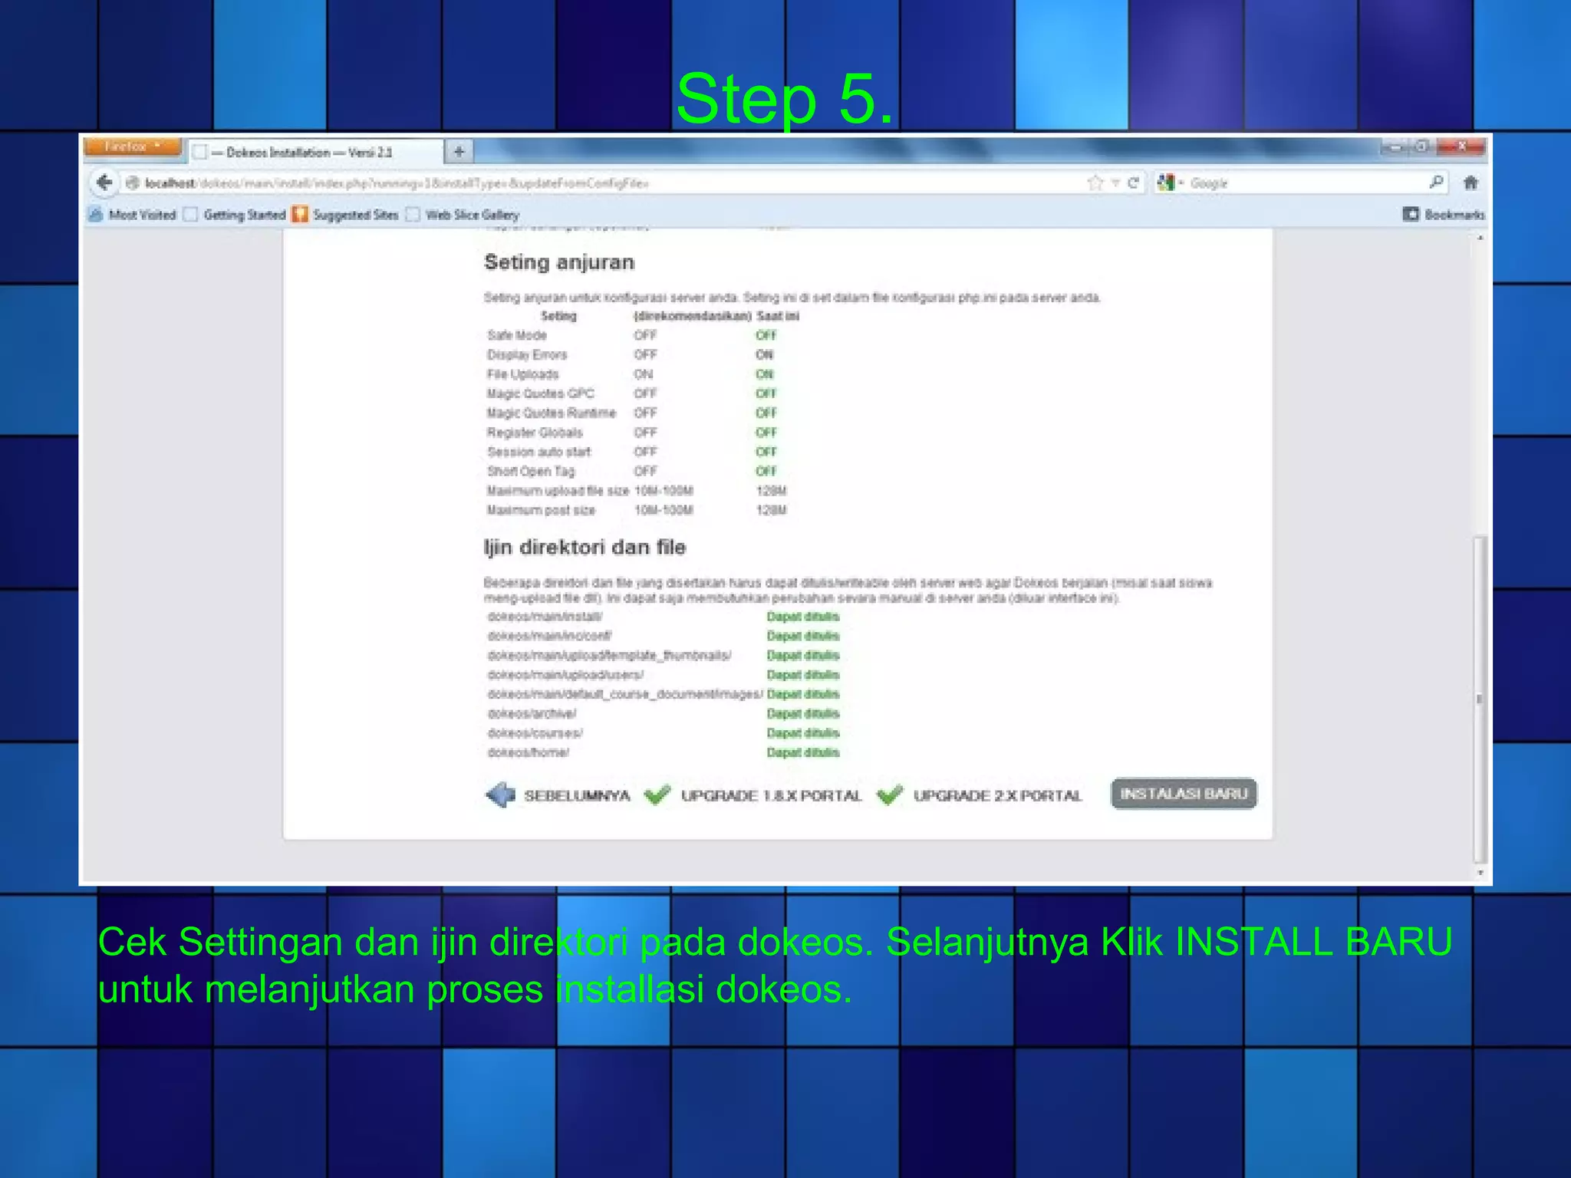Click scrollbar down arrow
This screenshot has height=1178, width=1571.
[1480, 873]
